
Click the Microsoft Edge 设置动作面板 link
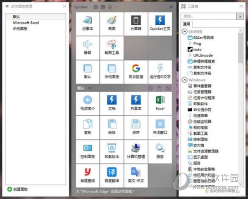[x=105, y=192]
